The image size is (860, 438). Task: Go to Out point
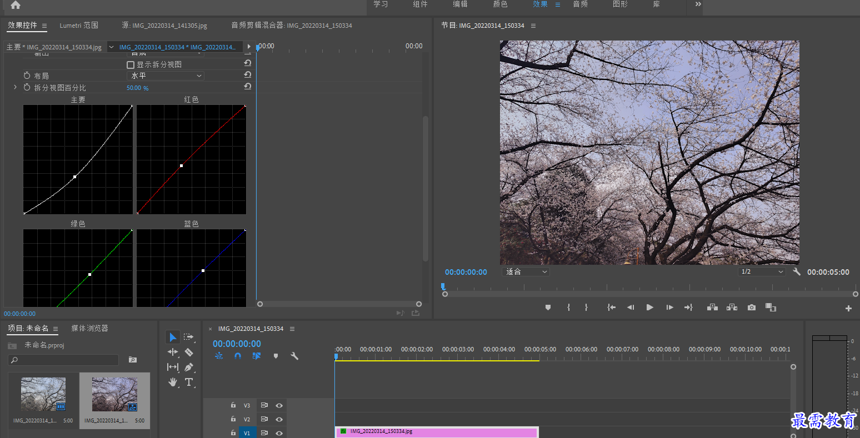[x=688, y=308]
